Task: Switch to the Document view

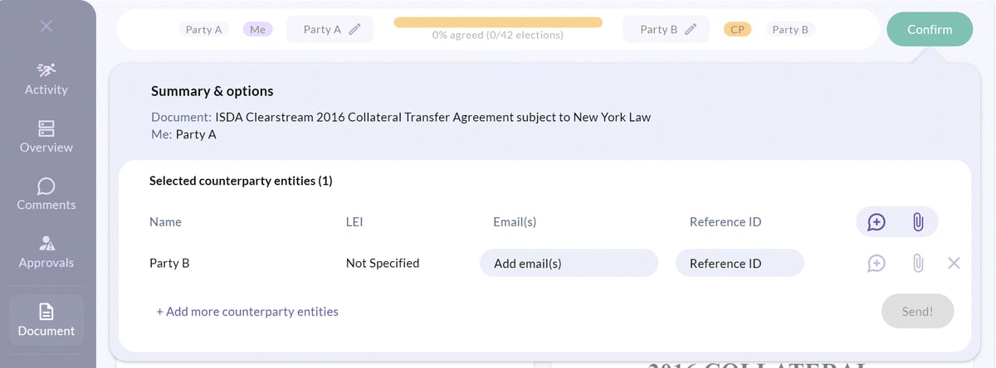Action: coord(46,320)
